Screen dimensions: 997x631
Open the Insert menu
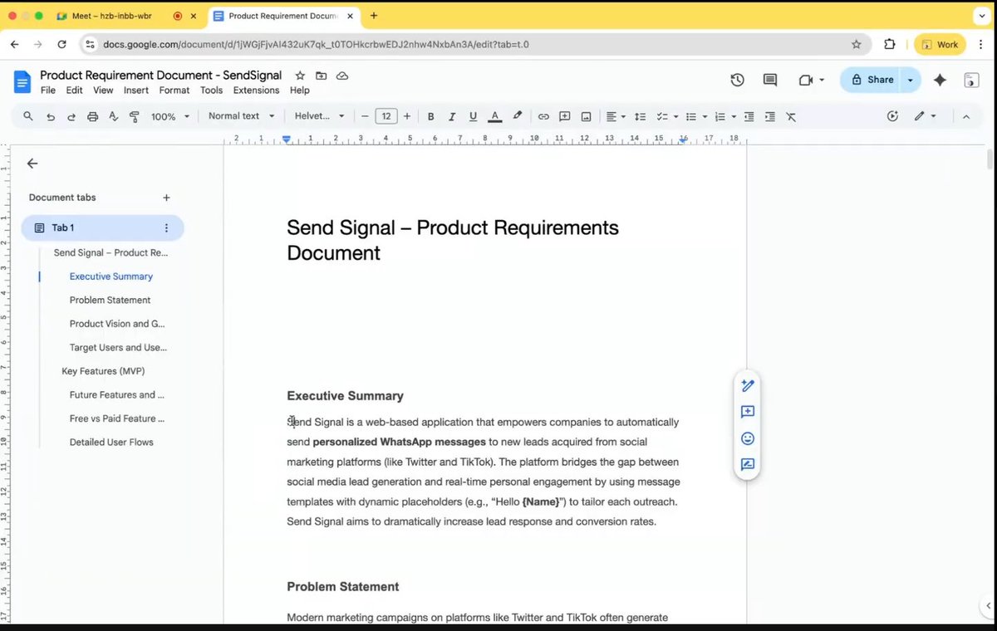pyautogui.click(x=136, y=90)
